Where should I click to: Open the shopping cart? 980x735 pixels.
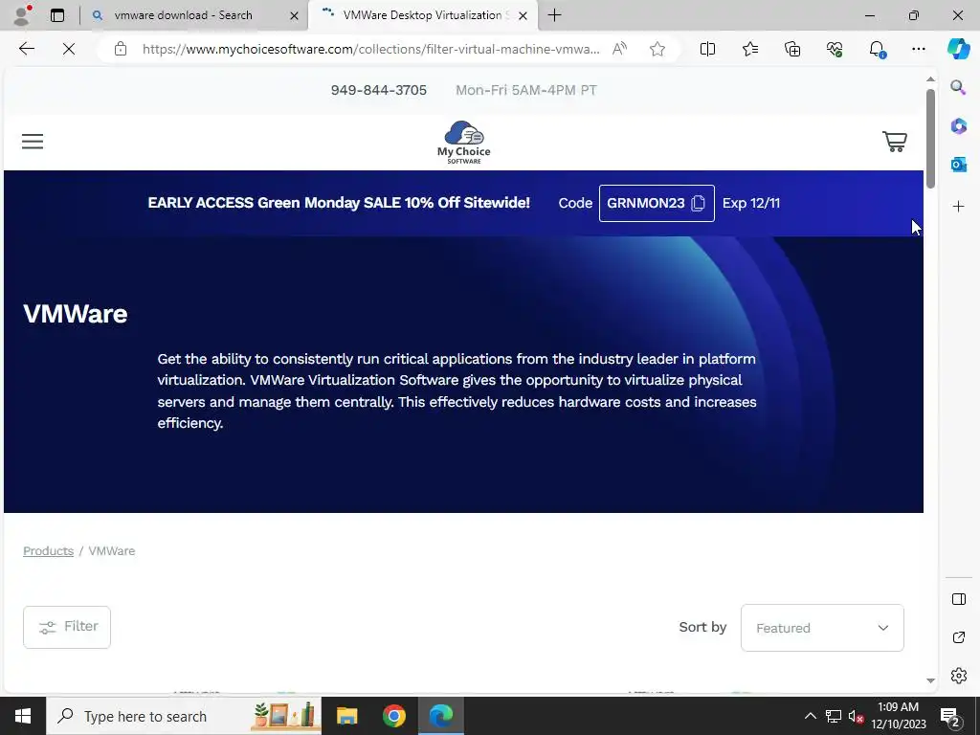895,142
